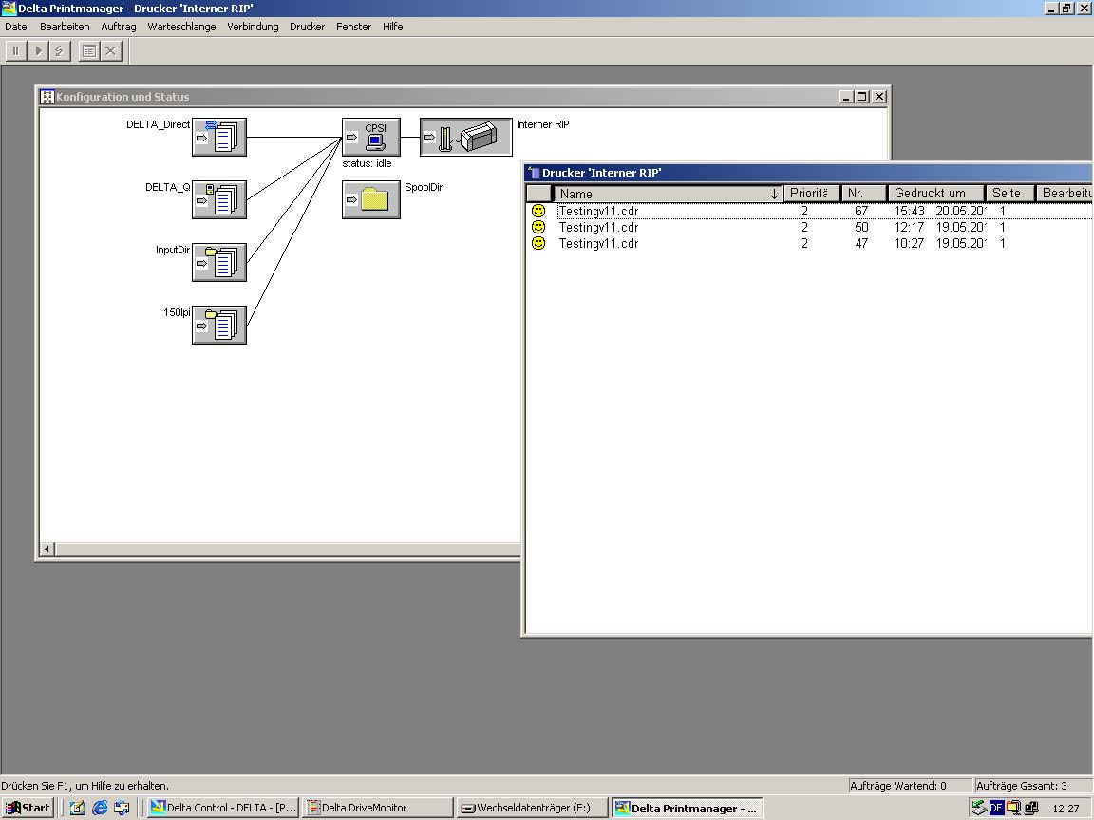The height and width of the screenshot is (820, 1094).
Task: Click the Pause button in the toolbar
Action: (x=16, y=51)
